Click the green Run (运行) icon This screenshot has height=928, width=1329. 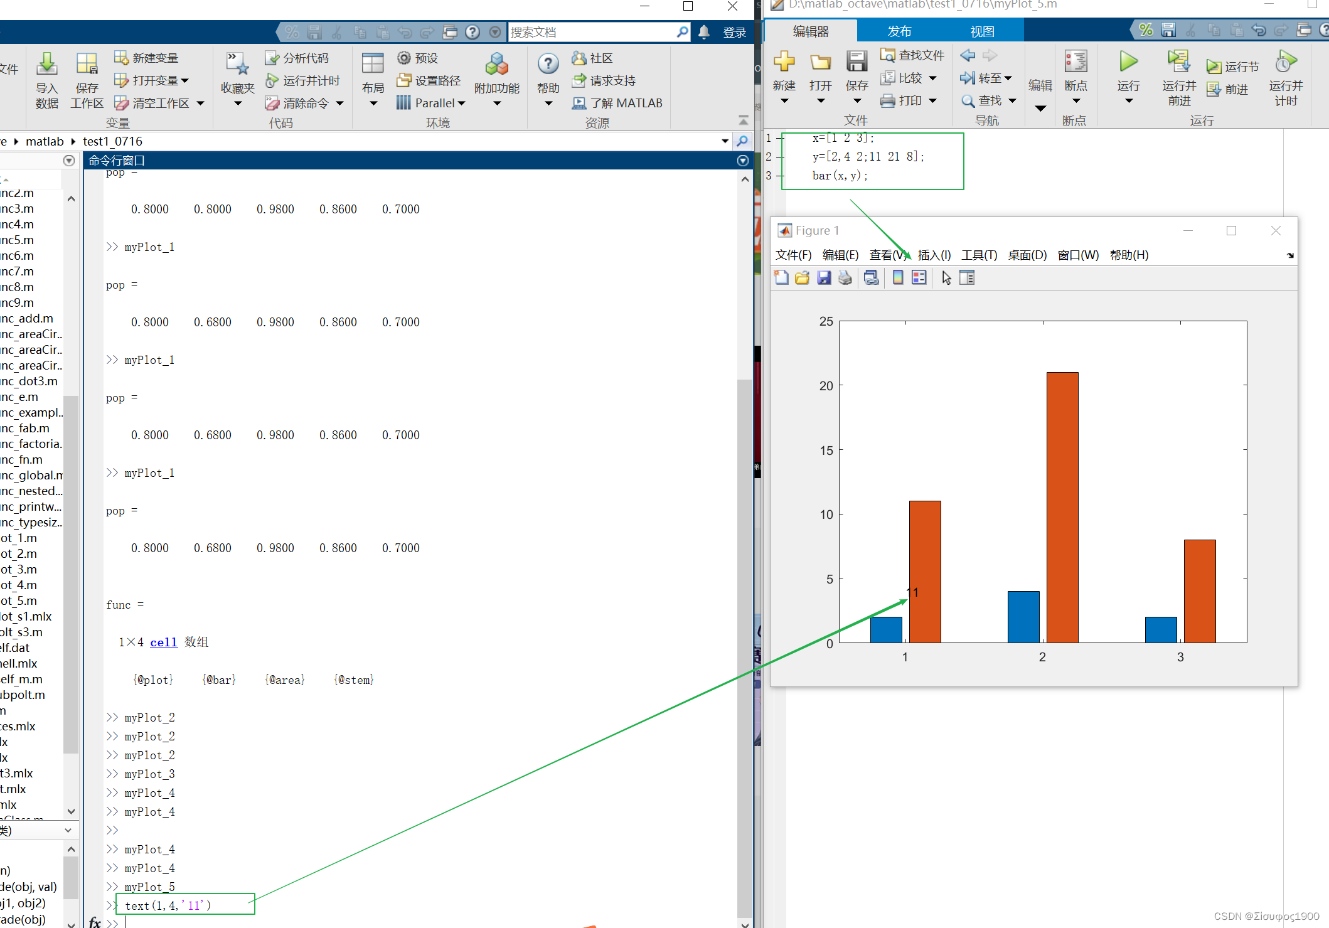click(1128, 62)
